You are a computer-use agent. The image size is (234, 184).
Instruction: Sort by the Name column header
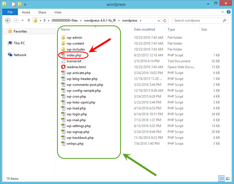click(65, 29)
